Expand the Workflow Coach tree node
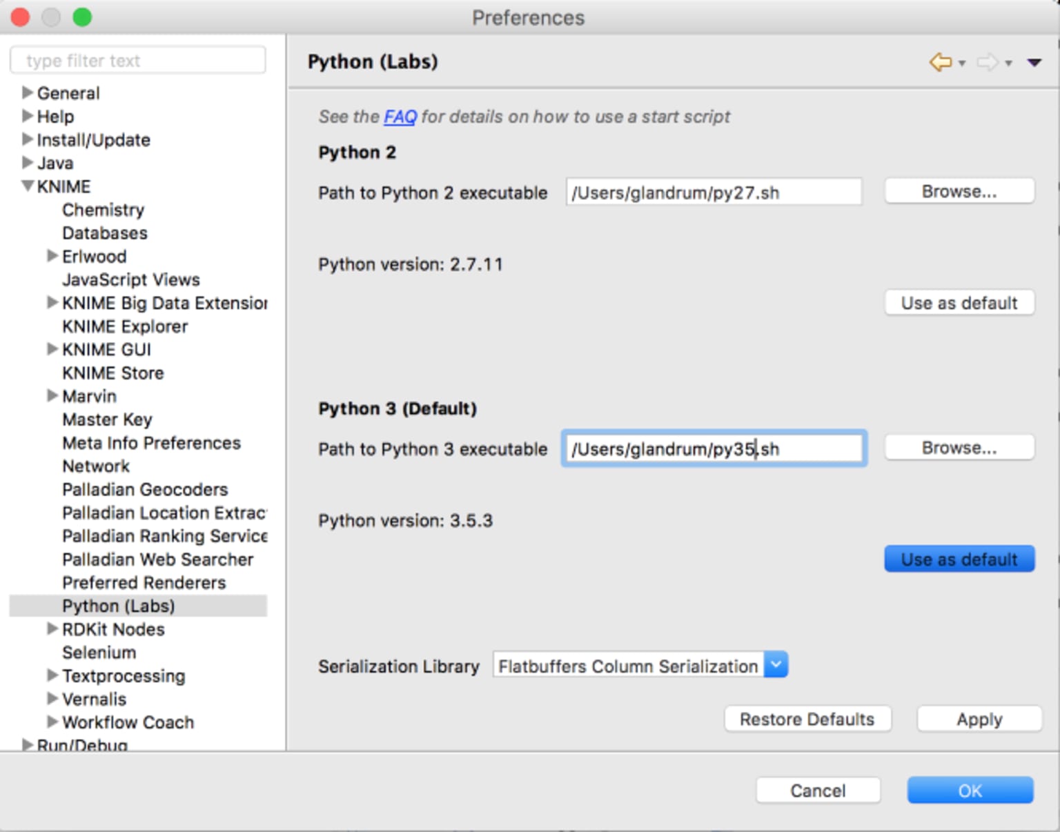1060x832 pixels. 52,722
